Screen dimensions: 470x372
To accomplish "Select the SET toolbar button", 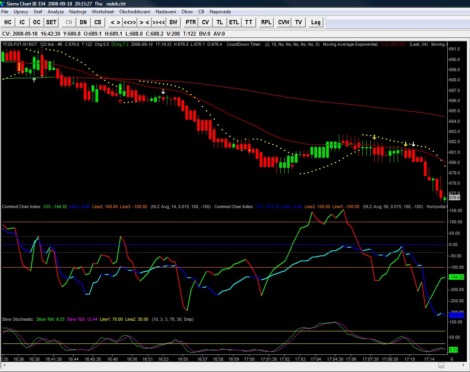I will click(x=51, y=22).
